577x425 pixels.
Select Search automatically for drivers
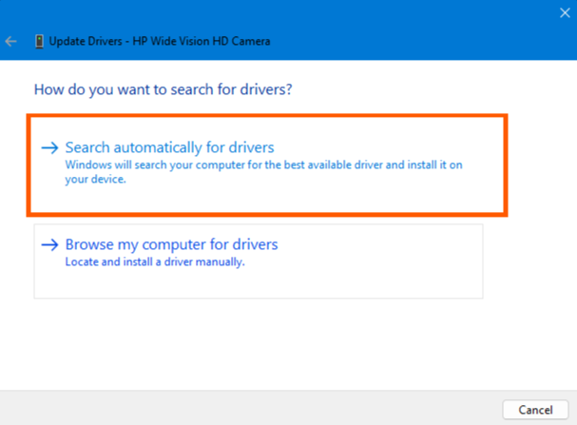(169, 148)
